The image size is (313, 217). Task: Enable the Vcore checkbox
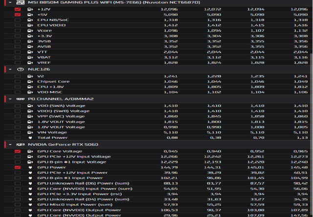click(x=18, y=30)
